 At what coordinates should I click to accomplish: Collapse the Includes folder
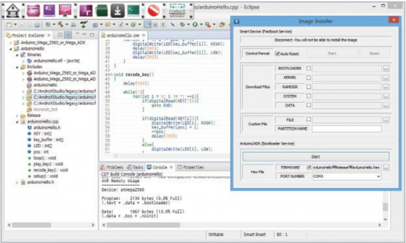tap(17, 67)
